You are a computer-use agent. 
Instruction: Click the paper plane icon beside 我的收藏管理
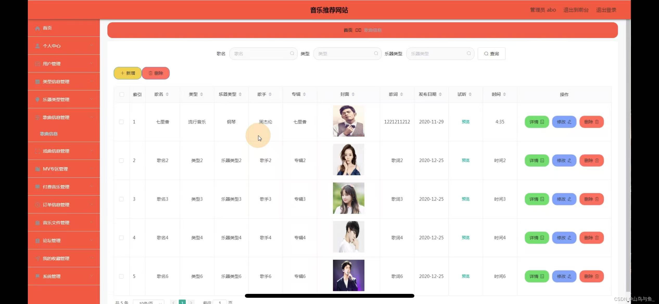pyautogui.click(x=37, y=259)
